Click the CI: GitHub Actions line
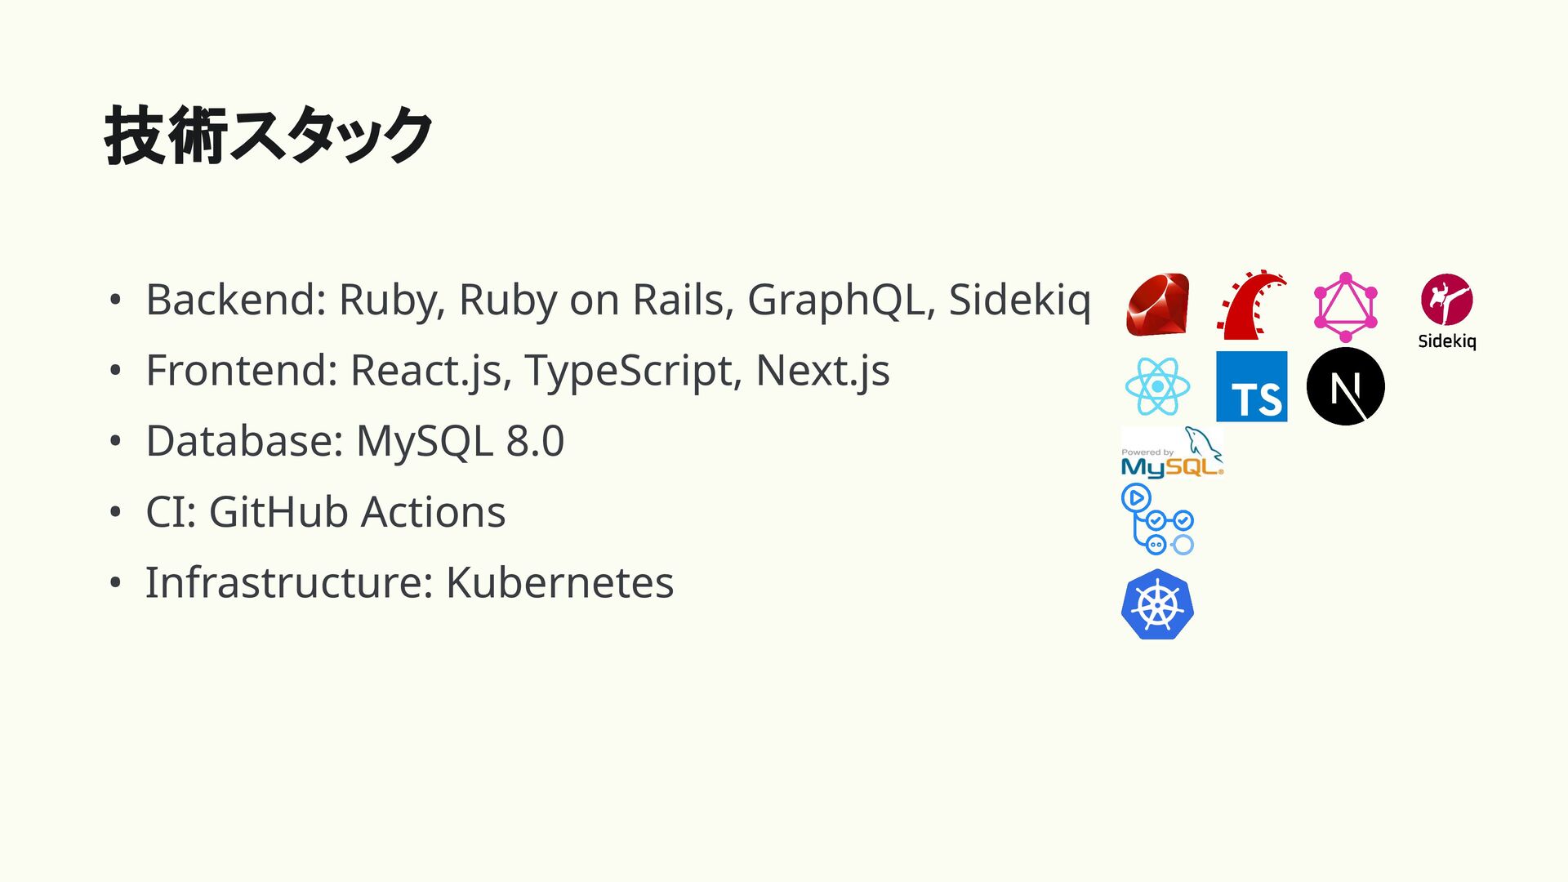 [x=325, y=512]
